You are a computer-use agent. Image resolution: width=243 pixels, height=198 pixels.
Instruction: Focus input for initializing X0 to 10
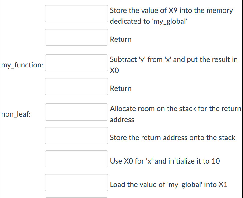click(76, 159)
